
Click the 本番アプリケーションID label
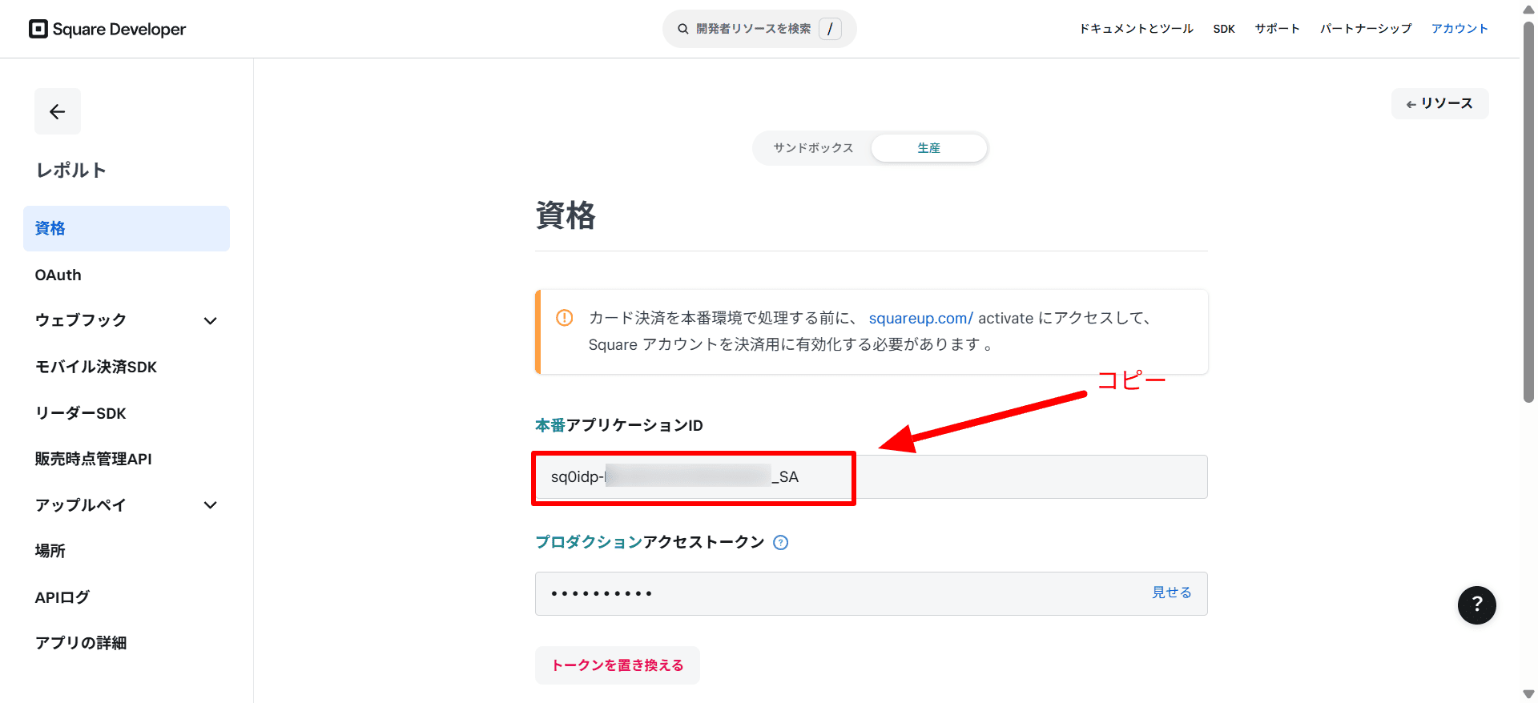pos(619,425)
